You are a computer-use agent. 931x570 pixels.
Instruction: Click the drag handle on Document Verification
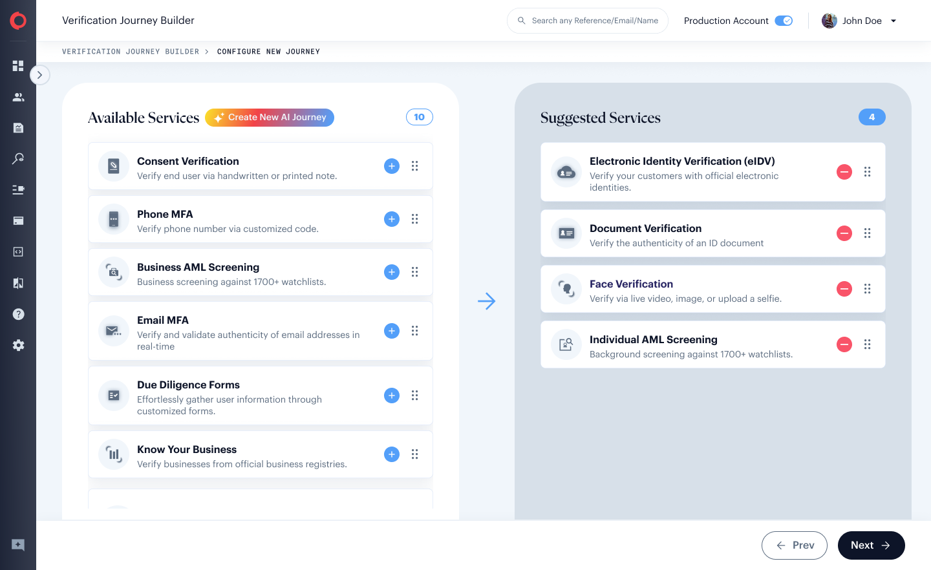click(x=868, y=233)
